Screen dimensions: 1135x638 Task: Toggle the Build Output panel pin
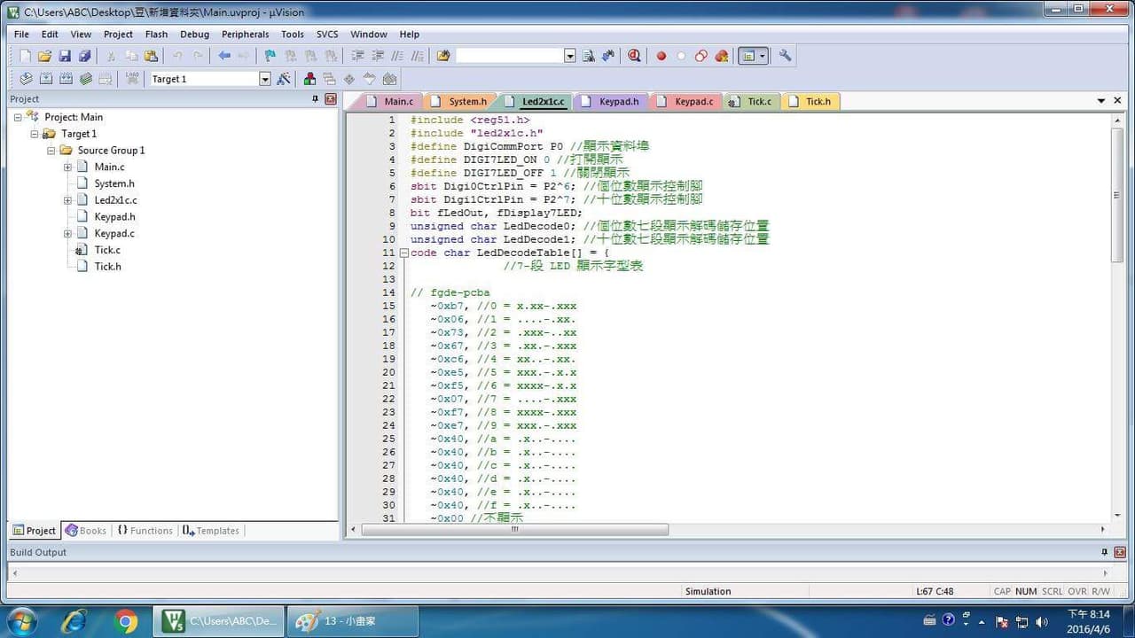coord(1105,552)
